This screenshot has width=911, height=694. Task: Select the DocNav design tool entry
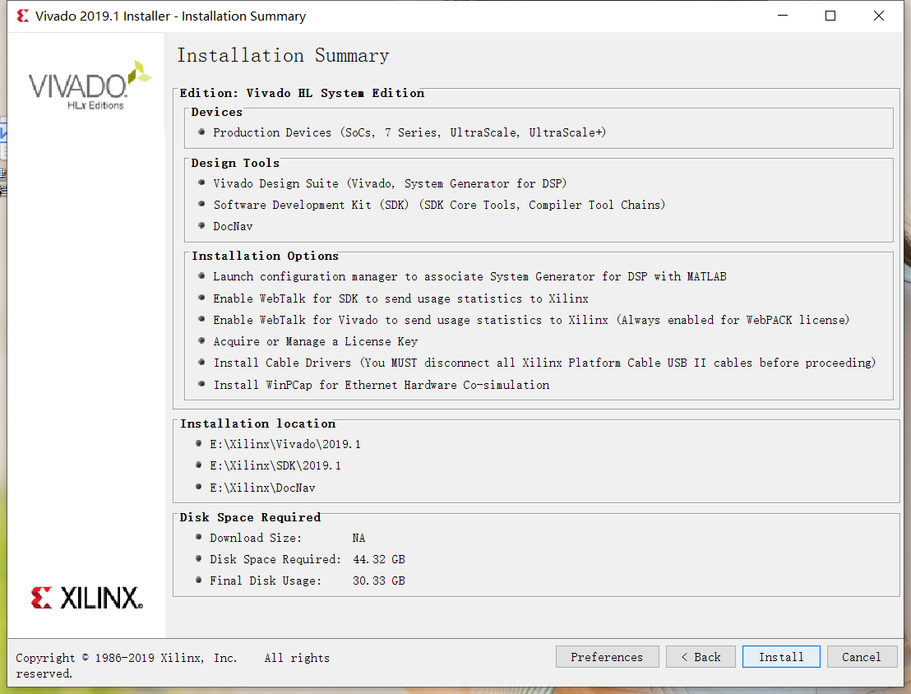pos(233,227)
